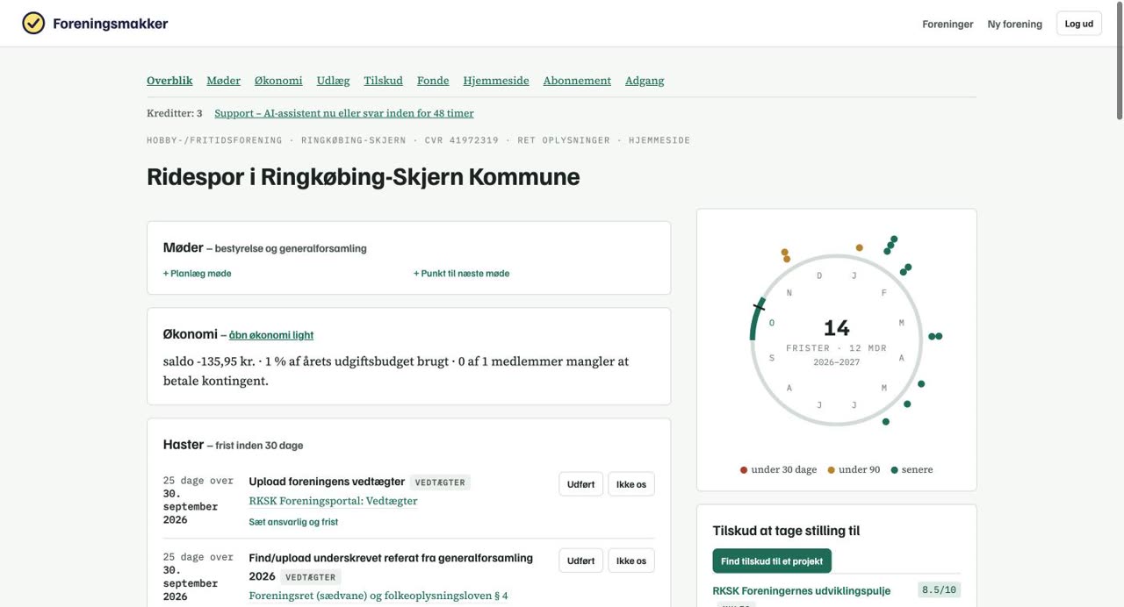The height and width of the screenshot is (607, 1124).
Task: Go to the Adgang tab
Action: click(x=645, y=81)
